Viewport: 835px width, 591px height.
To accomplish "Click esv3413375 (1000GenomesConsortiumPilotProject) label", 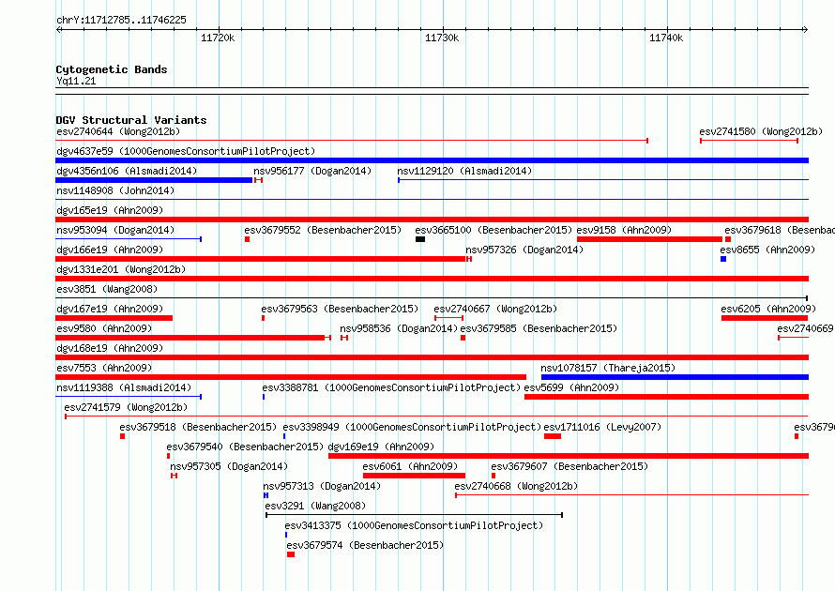I will click(x=414, y=525).
